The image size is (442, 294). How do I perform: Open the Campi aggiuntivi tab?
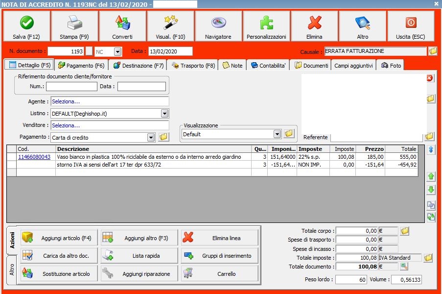(353, 66)
